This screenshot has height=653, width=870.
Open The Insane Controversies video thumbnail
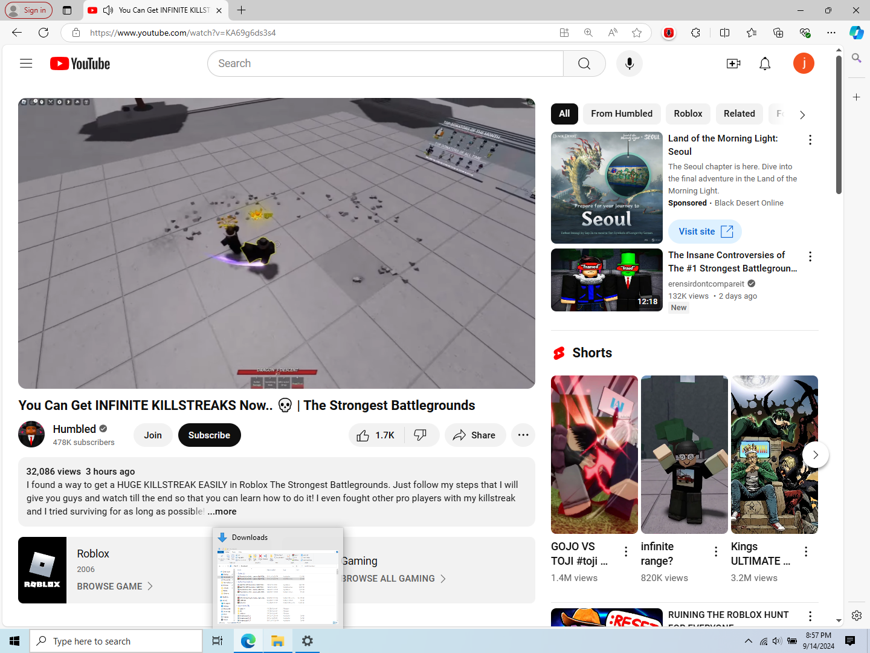(607, 280)
